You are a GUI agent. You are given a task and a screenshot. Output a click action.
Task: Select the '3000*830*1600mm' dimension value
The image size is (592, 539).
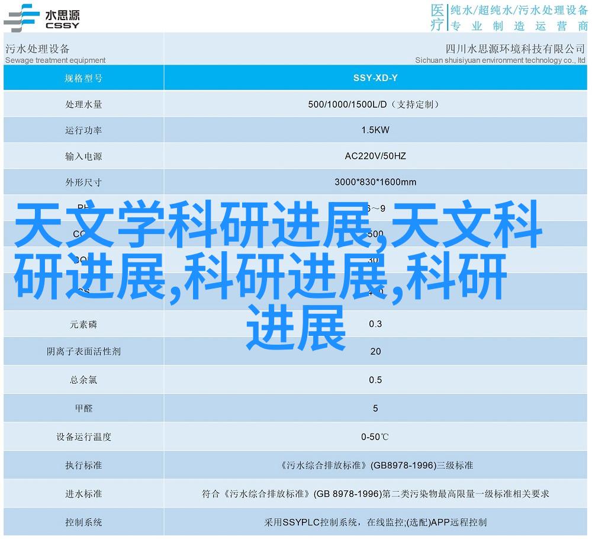(375, 182)
